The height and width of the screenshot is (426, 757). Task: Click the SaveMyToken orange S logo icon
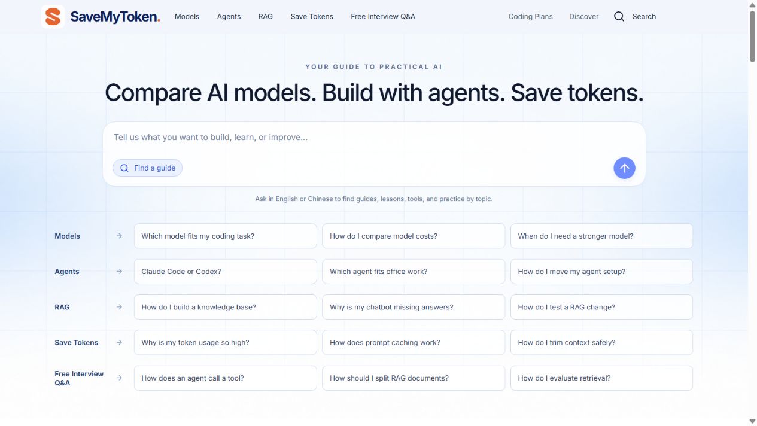click(53, 16)
